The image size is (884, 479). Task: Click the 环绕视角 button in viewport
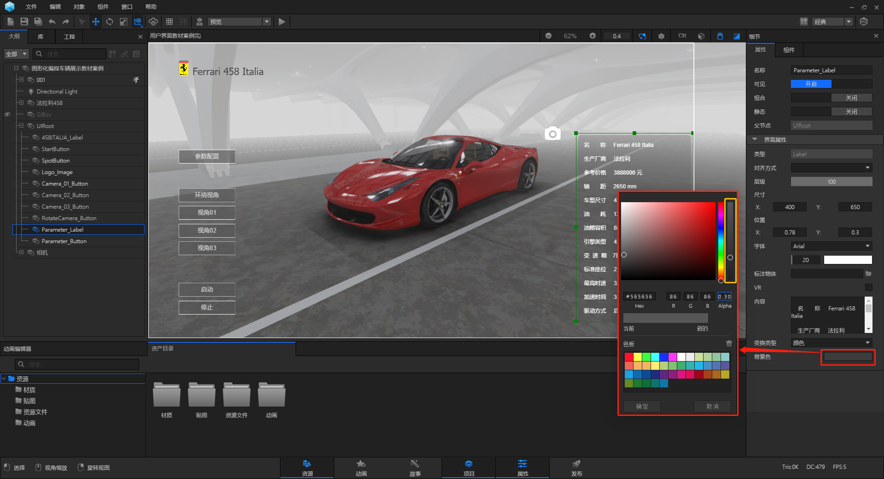pos(207,195)
